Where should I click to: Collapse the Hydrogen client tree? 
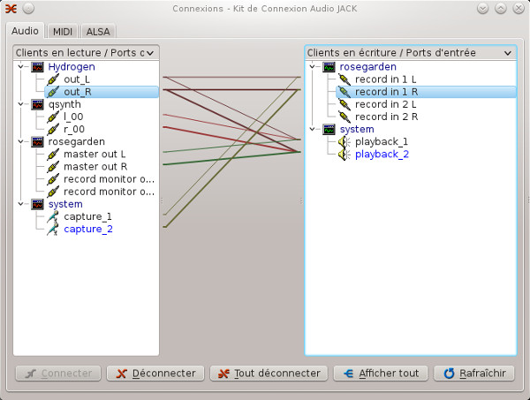pos(22,67)
